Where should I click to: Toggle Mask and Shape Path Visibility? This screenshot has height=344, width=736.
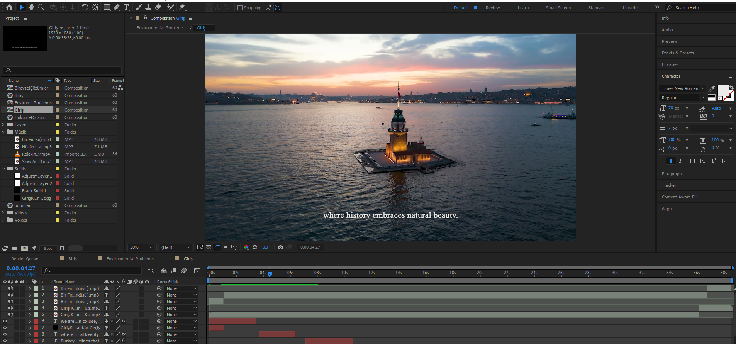pos(217,247)
